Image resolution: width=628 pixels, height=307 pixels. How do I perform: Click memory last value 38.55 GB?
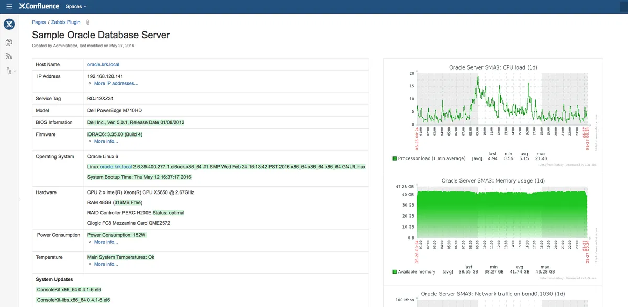click(468, 272)
